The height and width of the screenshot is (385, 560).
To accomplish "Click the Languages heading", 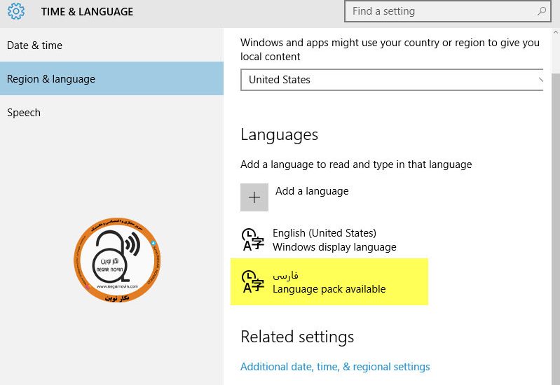I will (279, 135).
